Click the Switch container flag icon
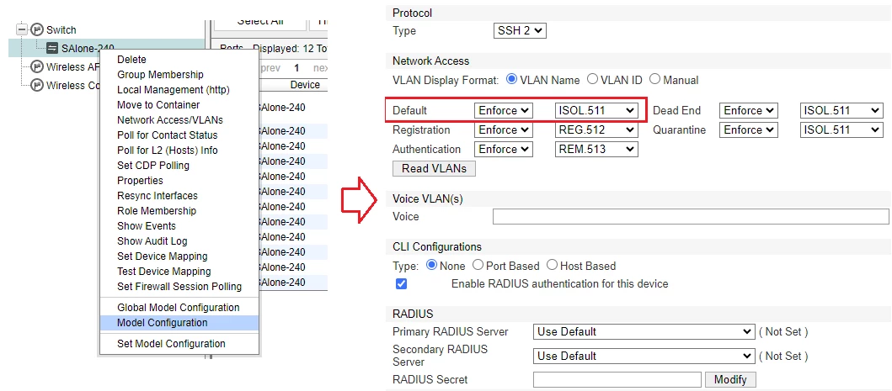Image resolution: width=892 pixels, height=391 pixels. (37, 29)
